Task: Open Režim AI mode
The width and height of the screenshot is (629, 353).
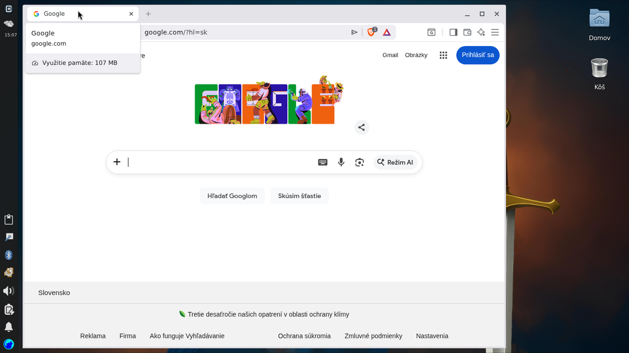Action: pyautogui.click(x=395, y=162)
